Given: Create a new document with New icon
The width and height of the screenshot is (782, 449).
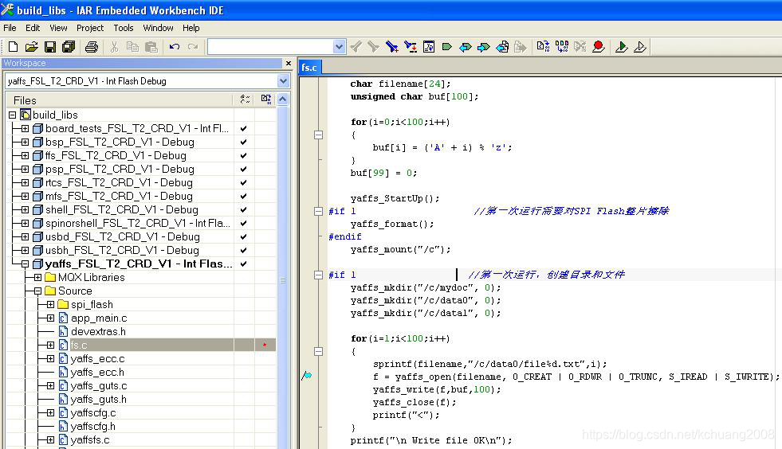Looking at the screenshot, I should pos(13,47).
